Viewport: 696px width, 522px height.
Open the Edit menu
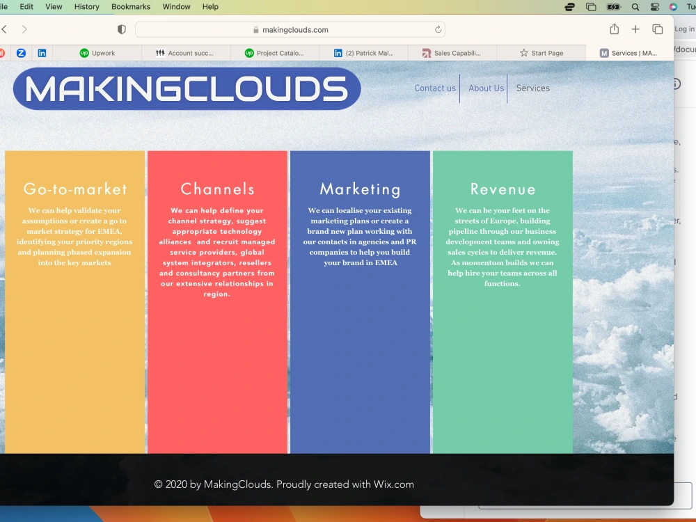point(26,7)
